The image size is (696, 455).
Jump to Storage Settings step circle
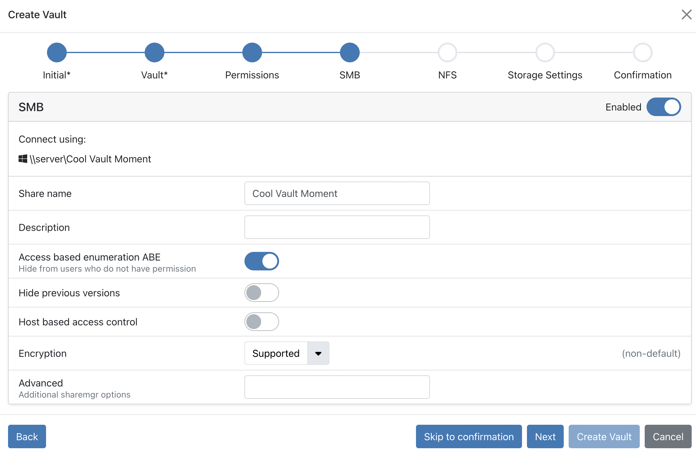point(545,52)
